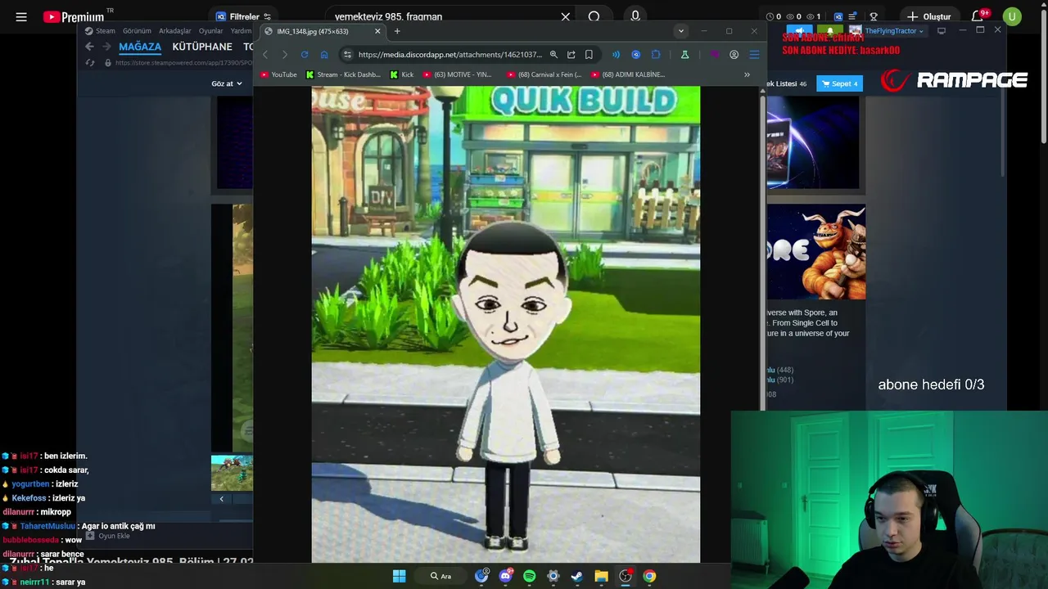
Task: Click the browser home button
Action: pyautogui.click(x=324, y=55)
